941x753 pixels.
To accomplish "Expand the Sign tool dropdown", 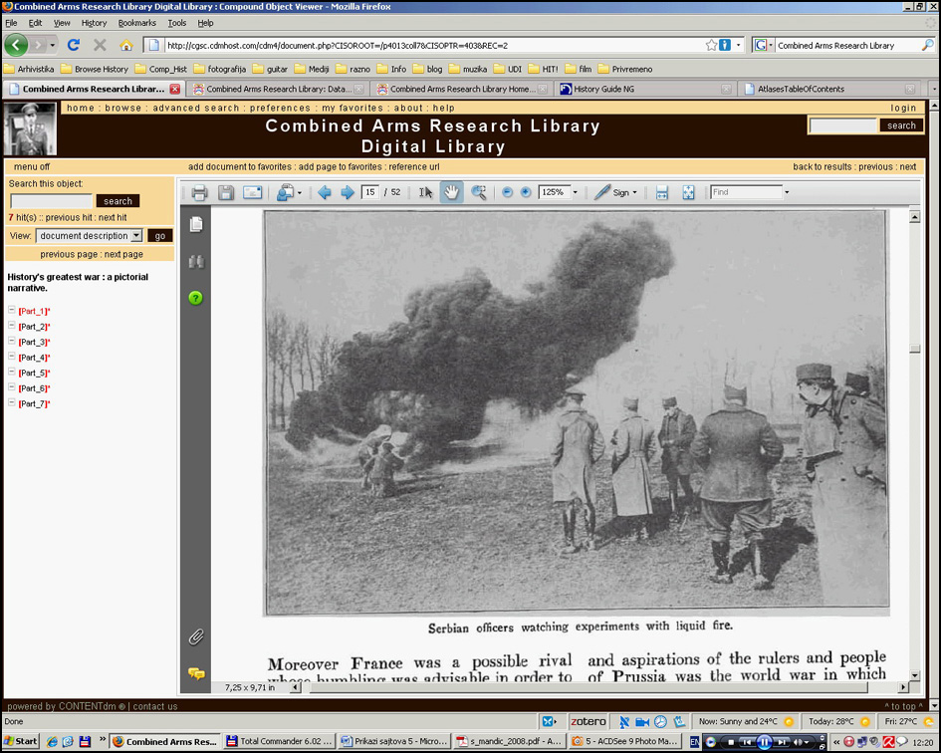I will click(635, 193).
